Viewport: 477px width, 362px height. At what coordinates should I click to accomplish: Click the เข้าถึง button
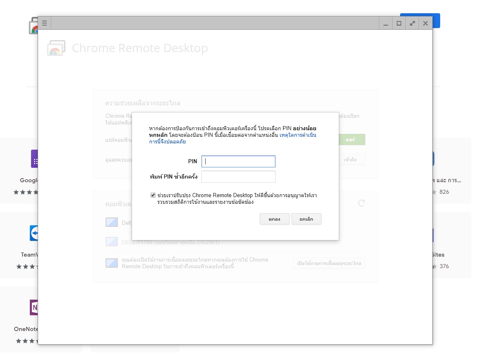pos(352,160)
